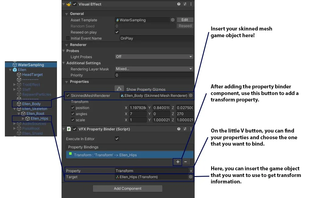Disable the Reseed on play checkbox

coord(116,32)
